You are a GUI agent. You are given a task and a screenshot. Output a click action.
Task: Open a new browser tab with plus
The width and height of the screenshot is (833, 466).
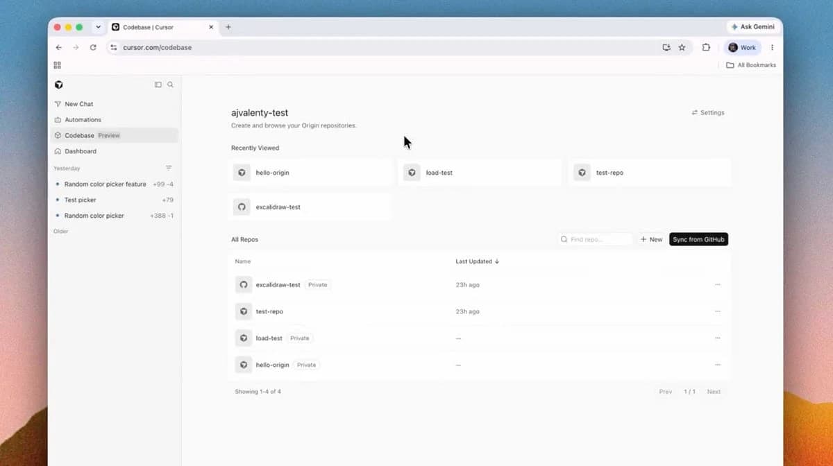pyautogui.click(x=228, y=27)
